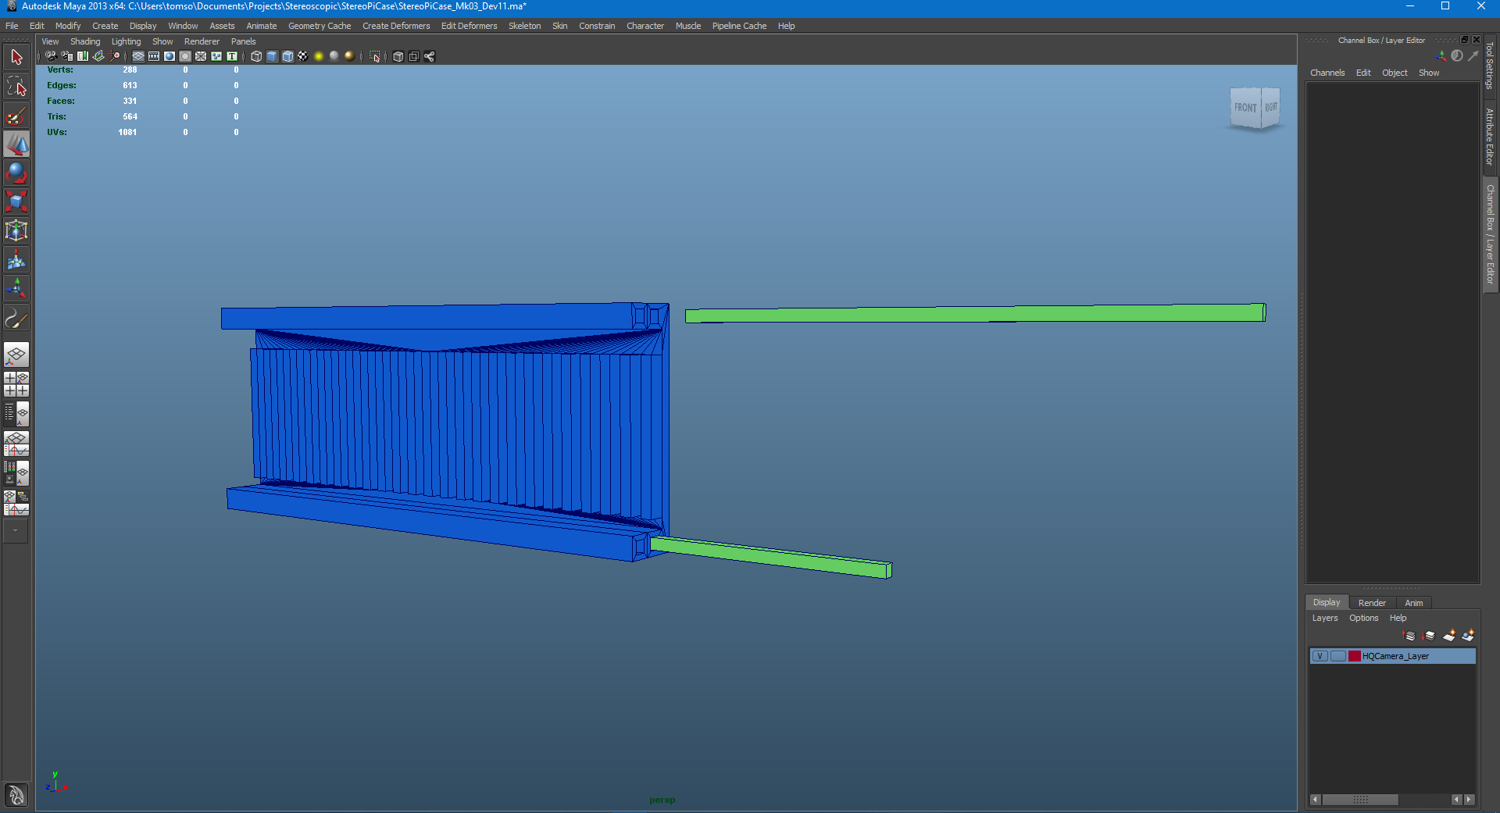The width and height of the screenshot is (1500, 813).
Task: Open the Create Deformers menu
Action: pos(396,26)
